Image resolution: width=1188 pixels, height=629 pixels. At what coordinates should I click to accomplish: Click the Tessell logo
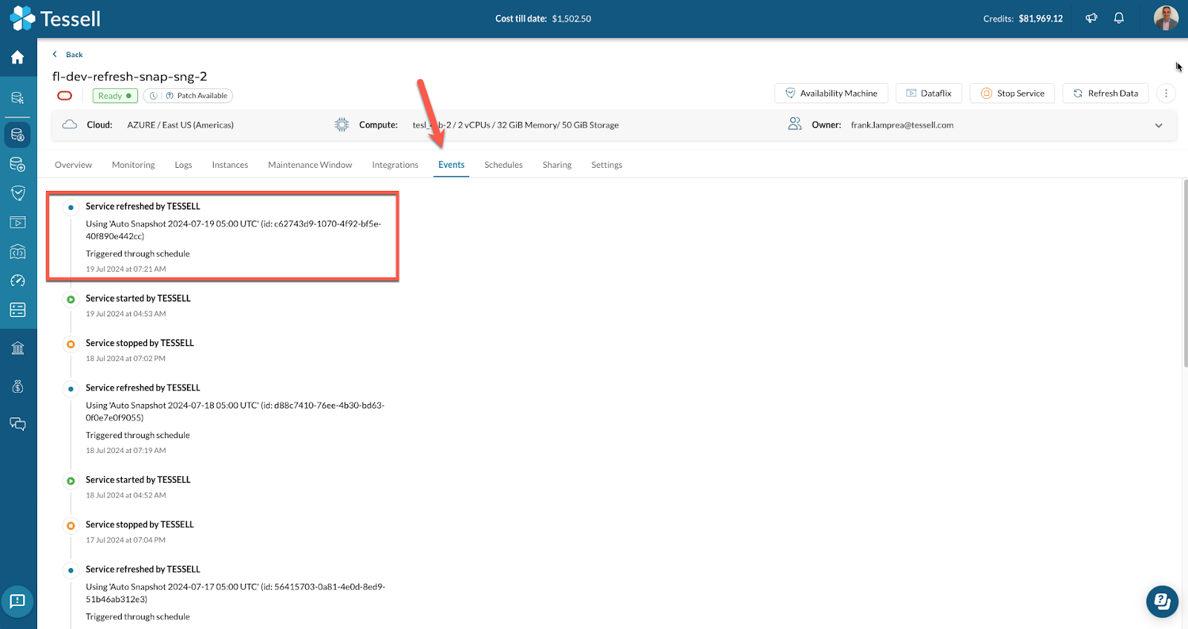(55, 19)
